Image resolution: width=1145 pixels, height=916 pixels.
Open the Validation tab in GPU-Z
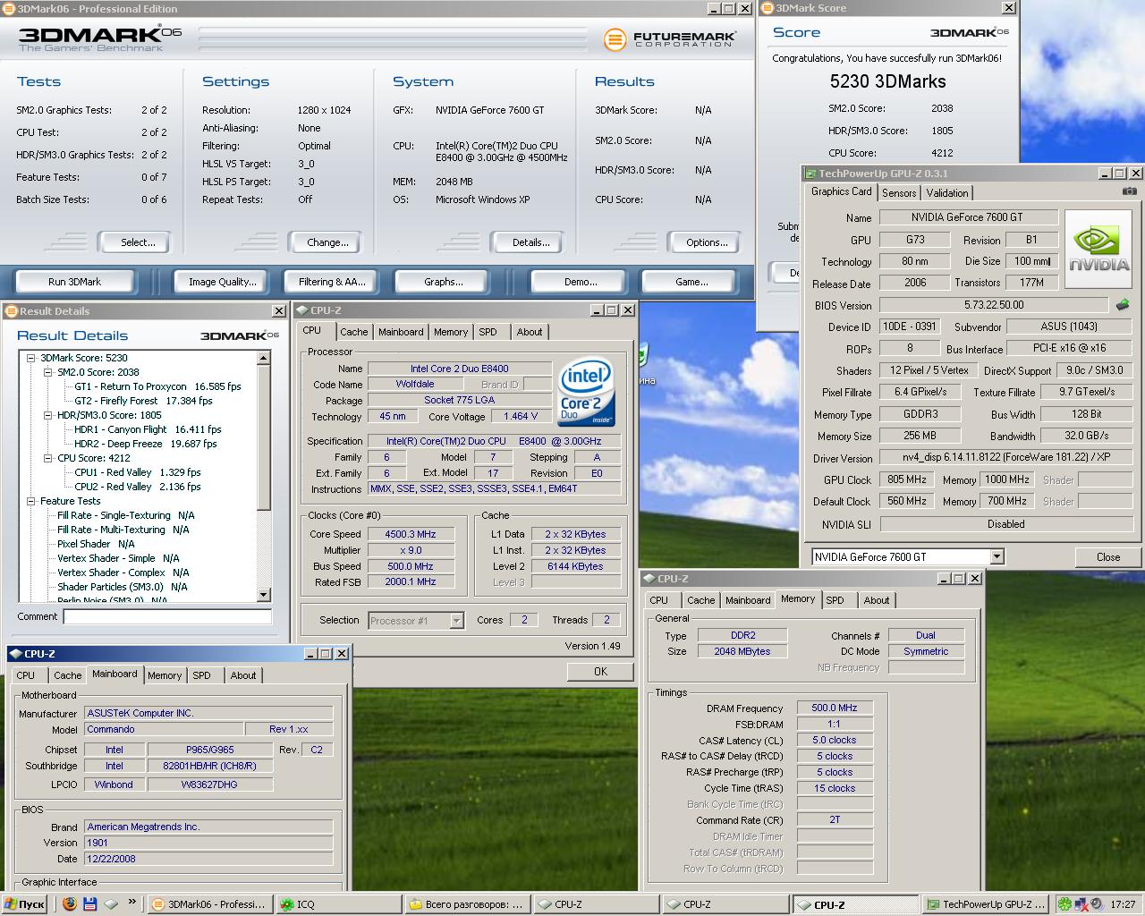coord(947,193)
